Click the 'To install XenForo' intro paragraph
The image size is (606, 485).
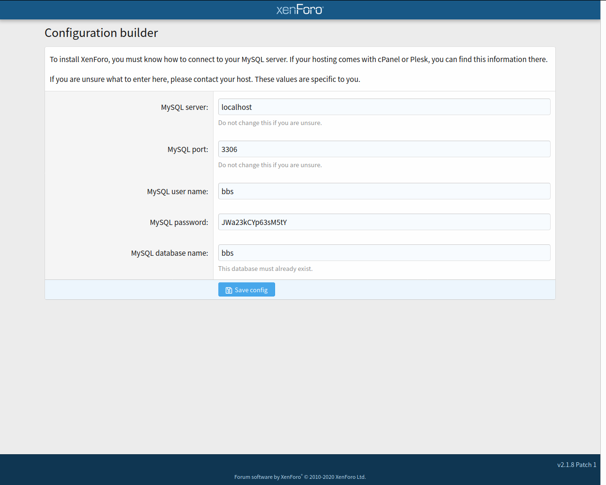click(x=299, y=59)
